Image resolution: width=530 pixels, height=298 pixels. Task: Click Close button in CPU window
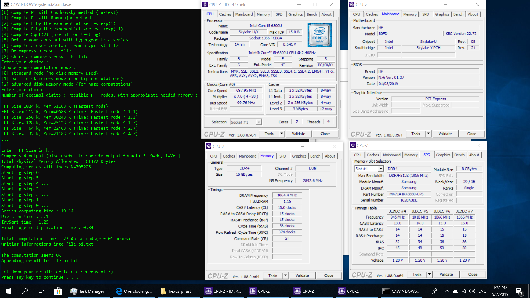pyautogui.click(x=325, y=134)
